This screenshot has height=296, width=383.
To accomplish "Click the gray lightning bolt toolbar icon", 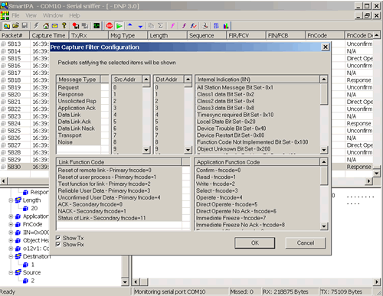I will point(36,26).
